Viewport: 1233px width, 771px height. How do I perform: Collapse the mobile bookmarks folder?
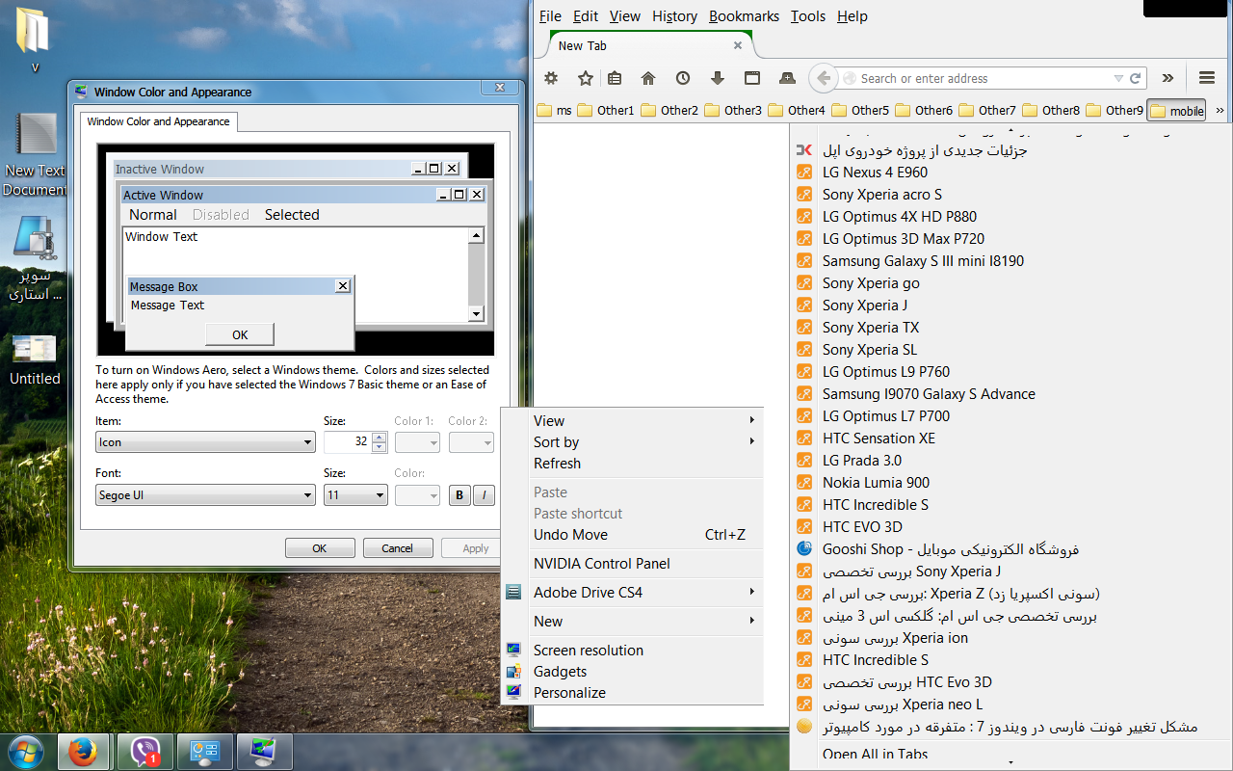(x=1177, y=111)
